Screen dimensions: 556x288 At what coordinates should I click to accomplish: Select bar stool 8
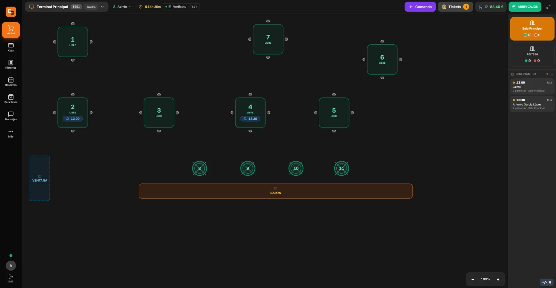pos(199,168)
